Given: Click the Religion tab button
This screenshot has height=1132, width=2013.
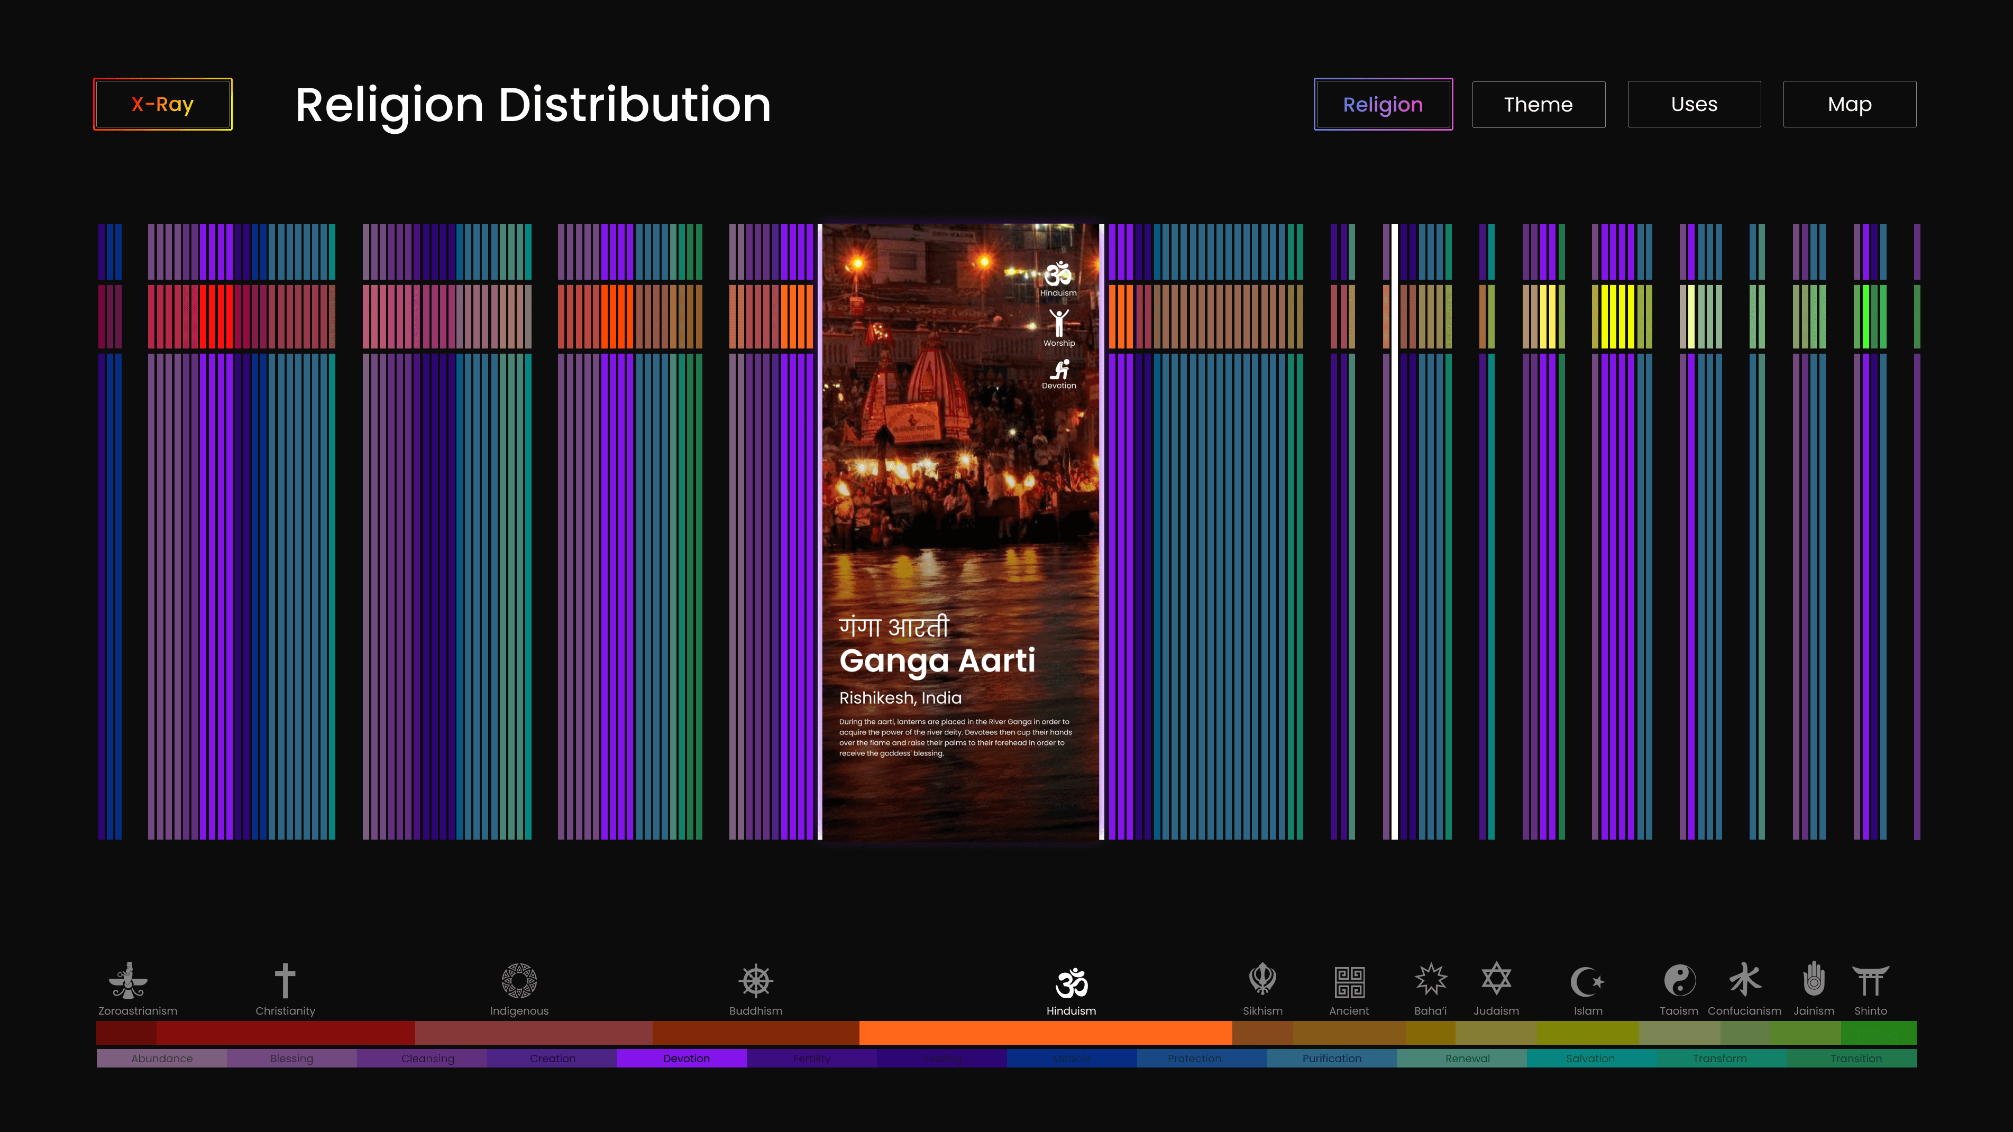Looking at the screenshot, I should 1383,104.
